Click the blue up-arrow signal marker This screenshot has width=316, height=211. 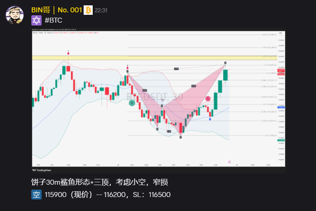pos(210,119)
